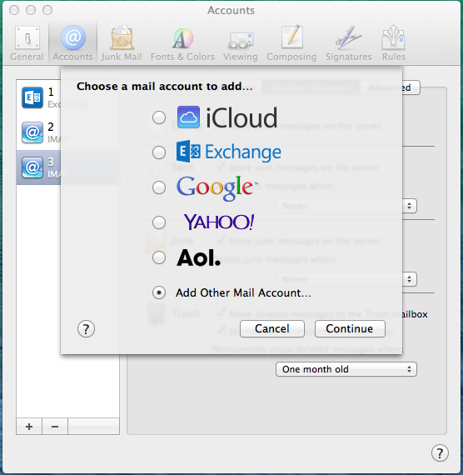
Task: Click the YAHOO! logo
Action: coord(219,222)
